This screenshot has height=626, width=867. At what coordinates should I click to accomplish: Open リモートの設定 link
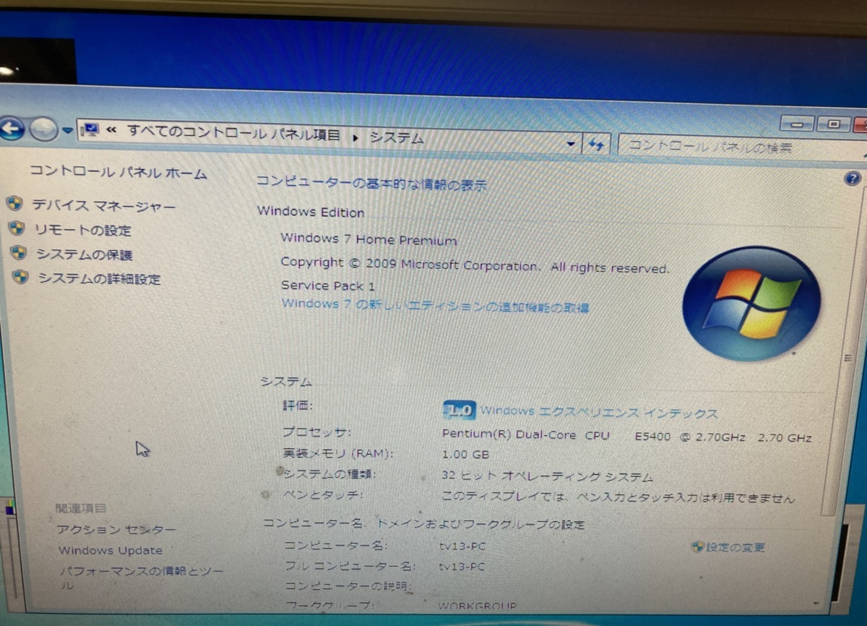click(x=83, y=231)
